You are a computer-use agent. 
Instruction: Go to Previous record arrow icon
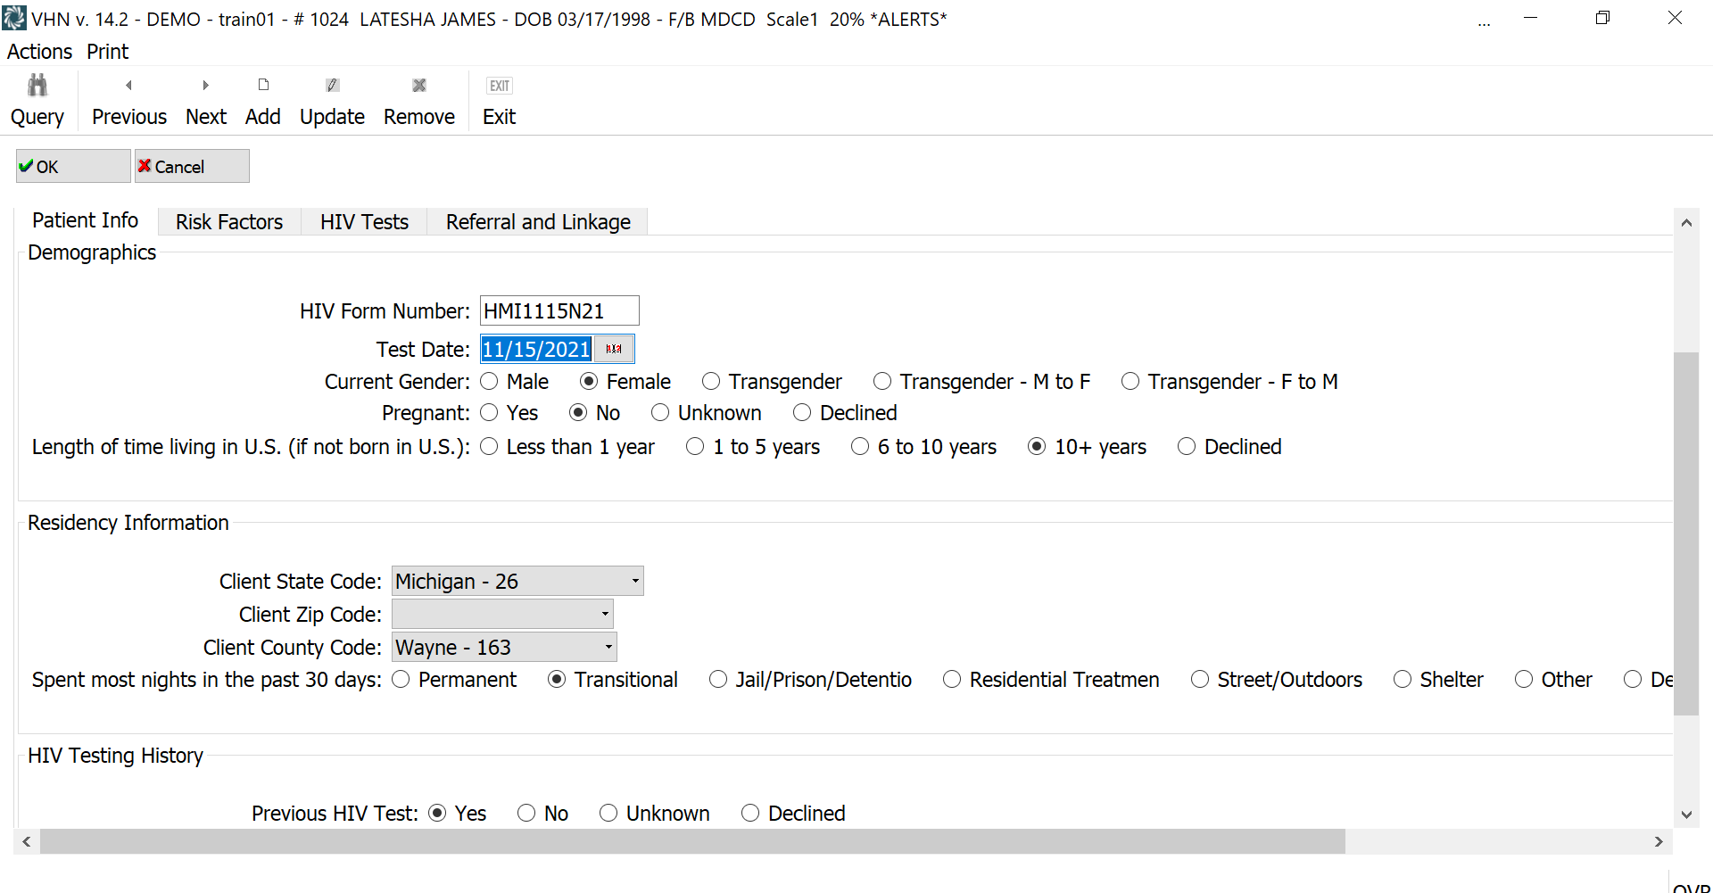(128, 86)
